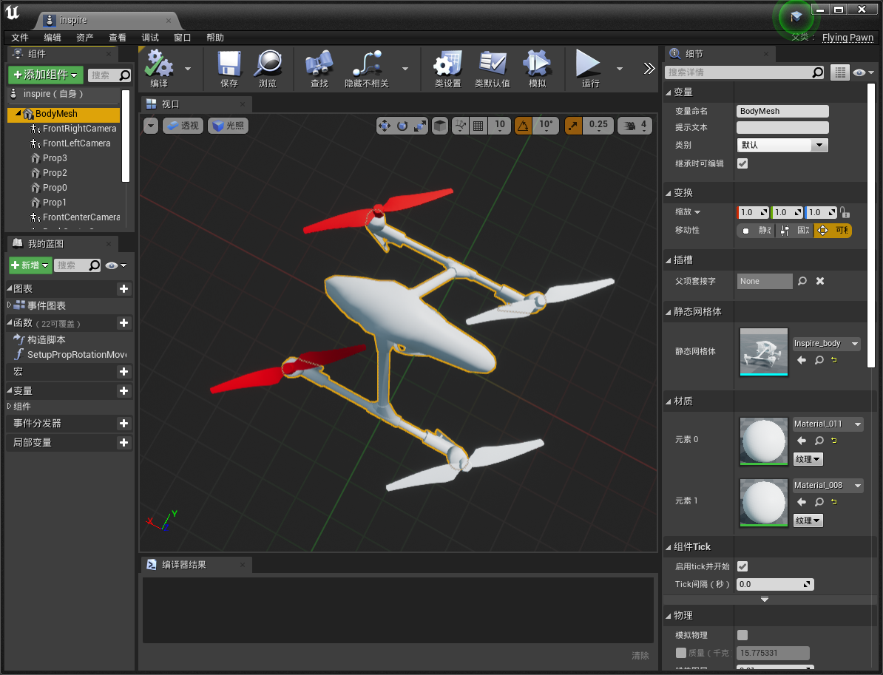Enable the 模拟物理 checkbox
This screenshot has width=883, height=675.
742,635
